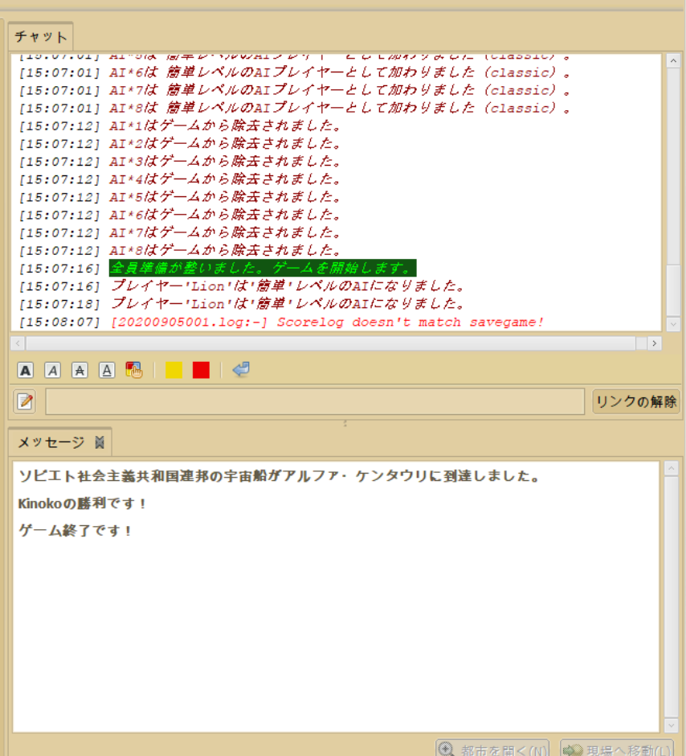Select the Alpha Centauri spaceship arrival message
Viewport: 686px width, 756px height.
point(280,476)
